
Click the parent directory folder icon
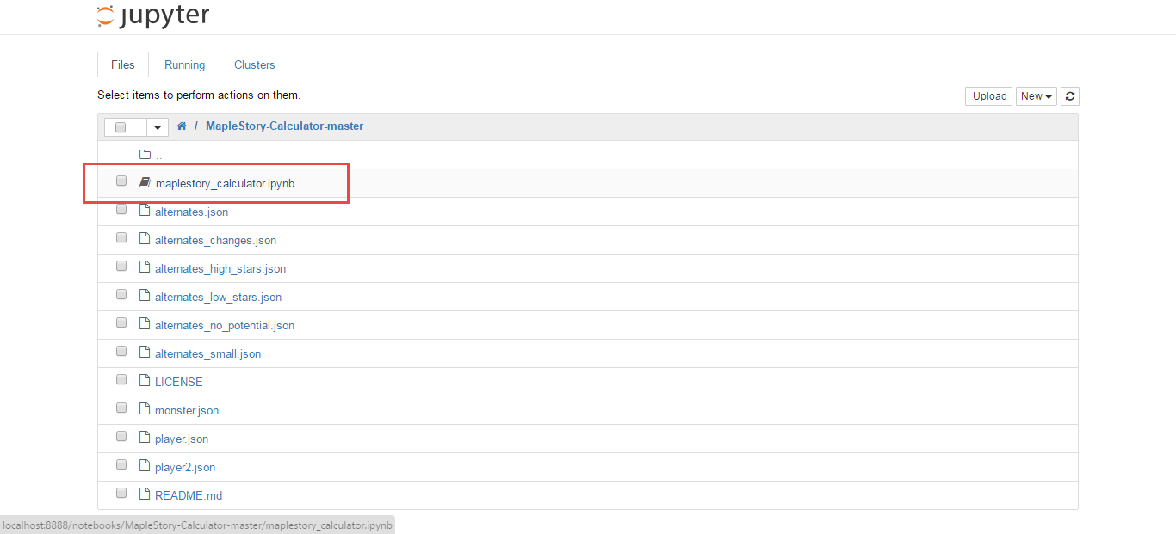click(x=145, y=155)
